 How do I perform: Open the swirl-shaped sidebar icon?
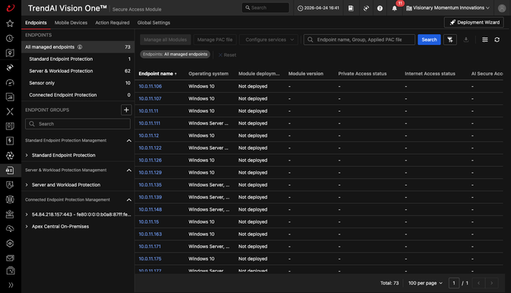tap(10, 156)
